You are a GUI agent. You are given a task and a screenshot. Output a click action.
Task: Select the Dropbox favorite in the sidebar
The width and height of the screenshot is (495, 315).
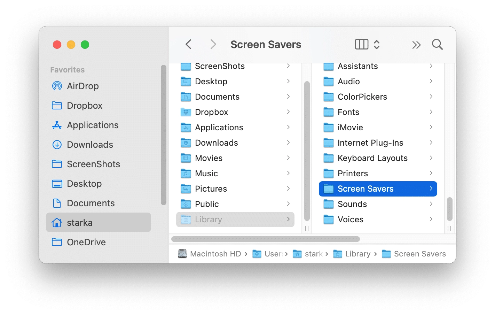tap(85, 106)
